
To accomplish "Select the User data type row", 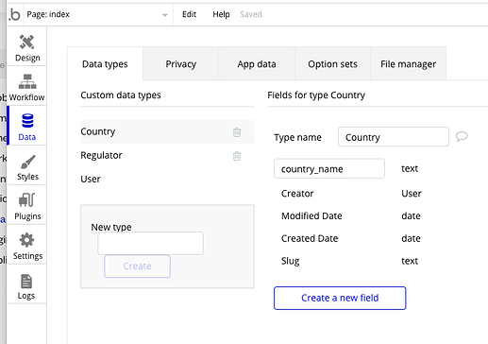I will coord(167,179).
